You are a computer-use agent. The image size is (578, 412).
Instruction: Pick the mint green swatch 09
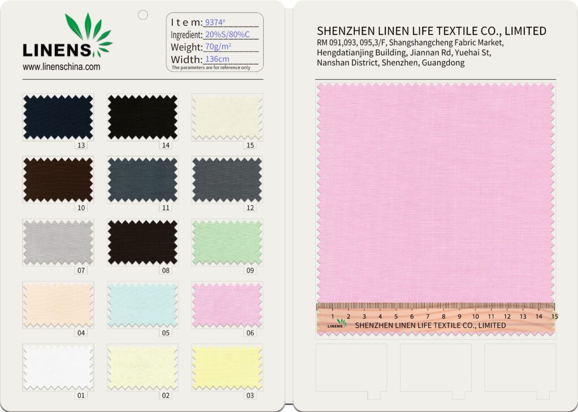(x=227, y=242)
